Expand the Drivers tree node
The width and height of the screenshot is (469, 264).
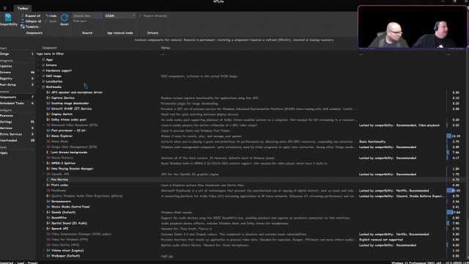pyautogui.click(x=38, y=65)
